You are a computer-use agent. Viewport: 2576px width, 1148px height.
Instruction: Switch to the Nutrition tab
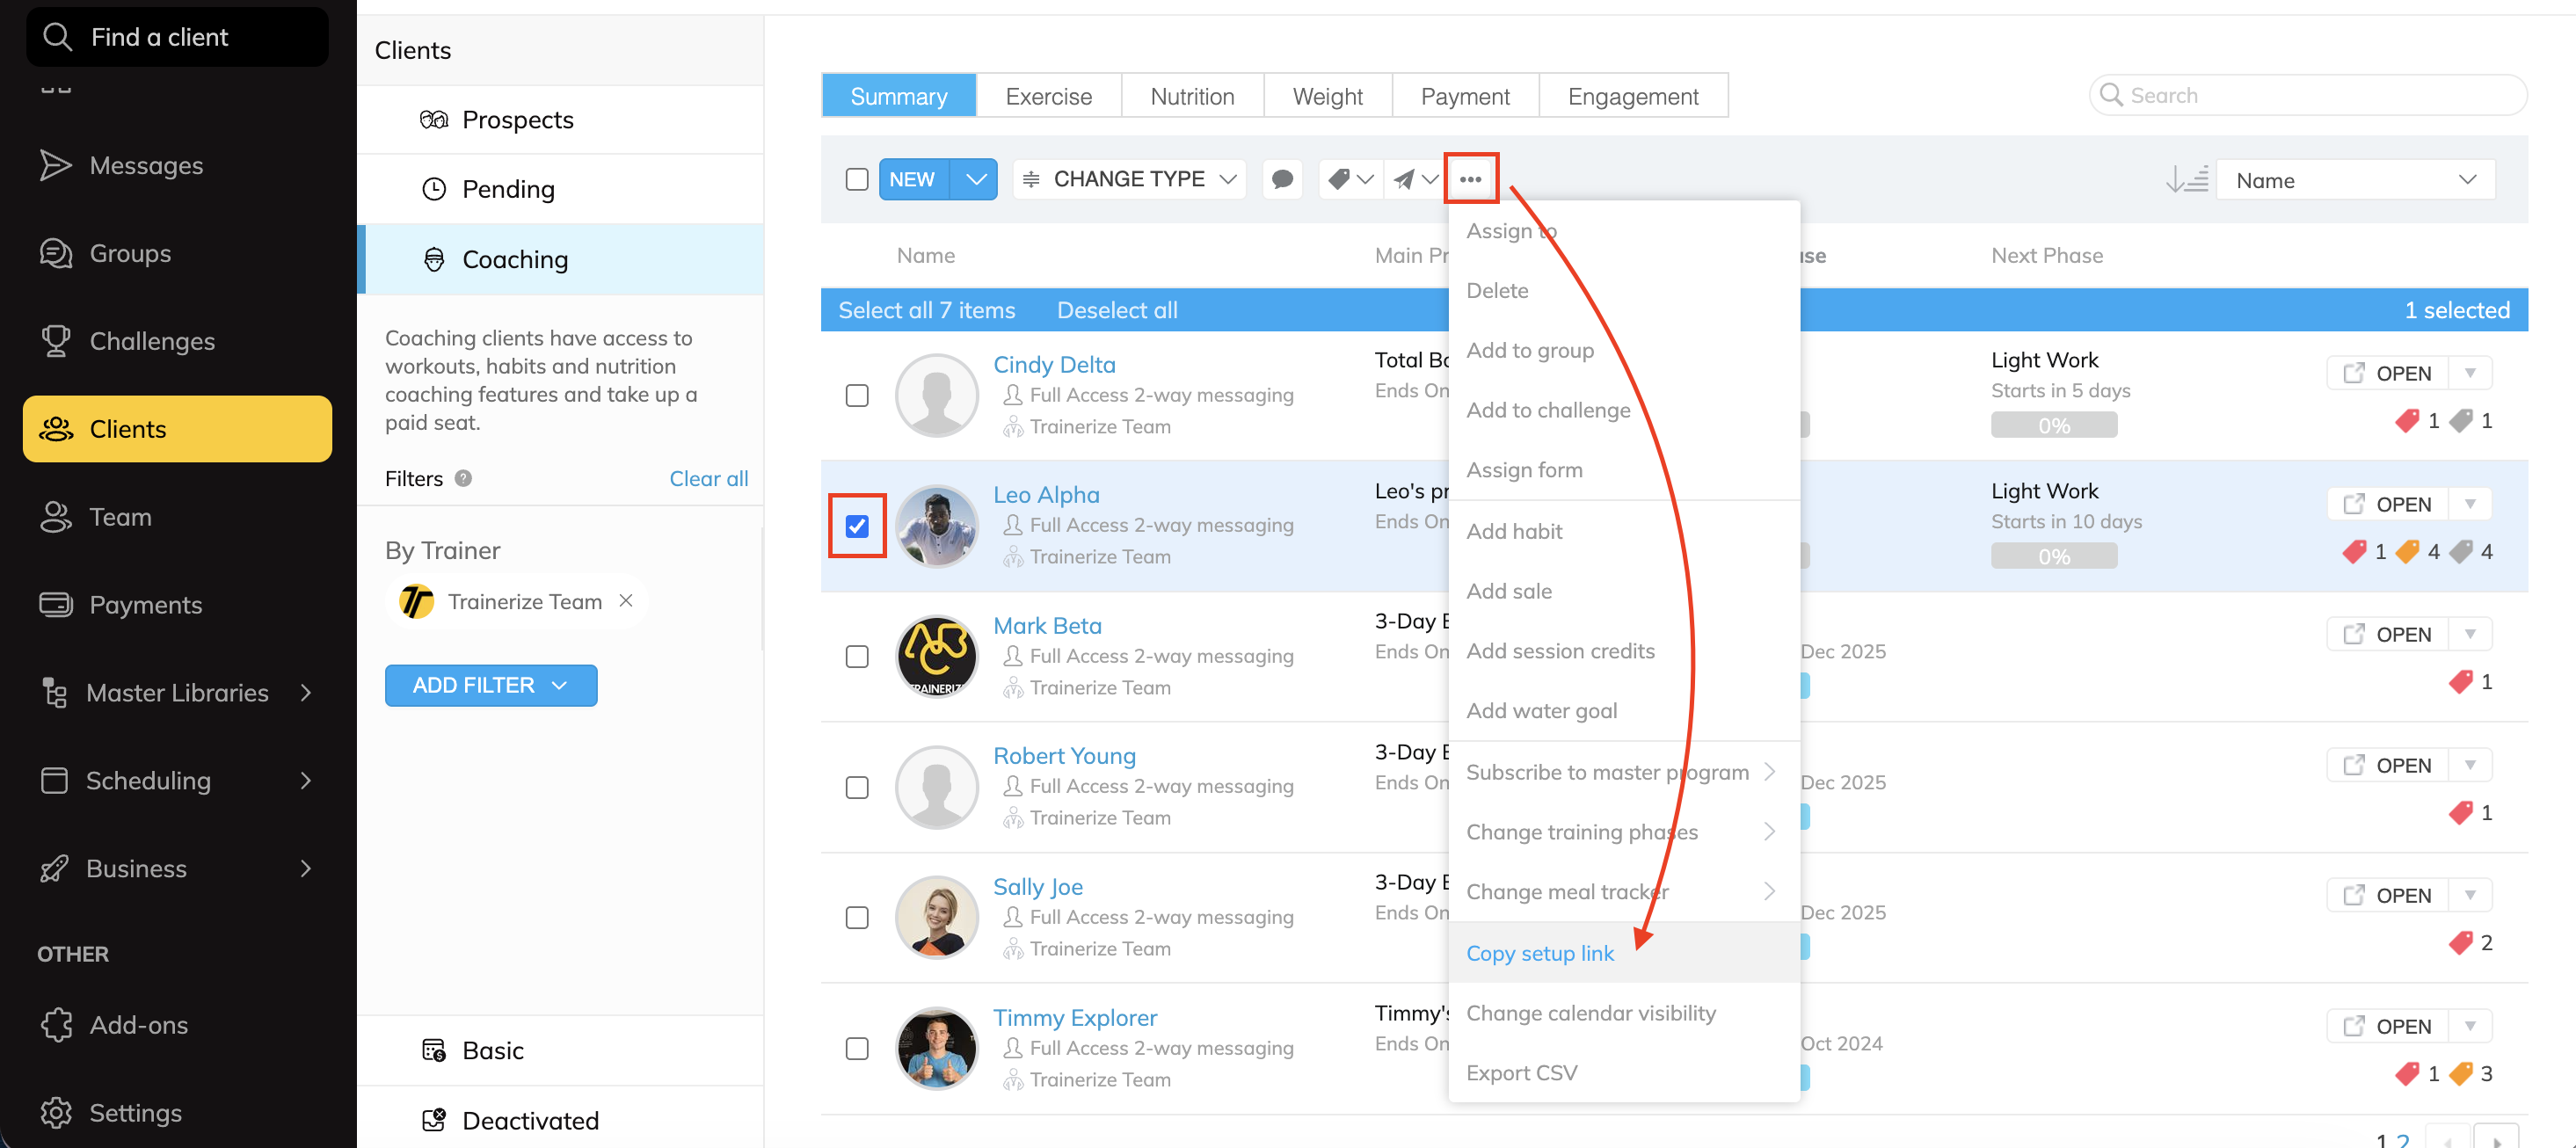1192,96
